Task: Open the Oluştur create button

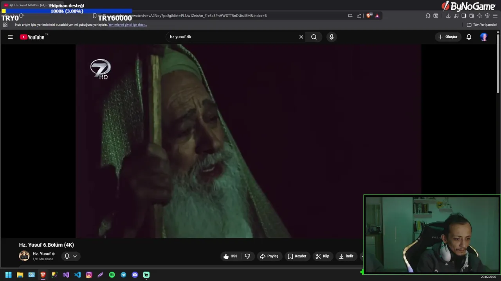Action: 448,37
